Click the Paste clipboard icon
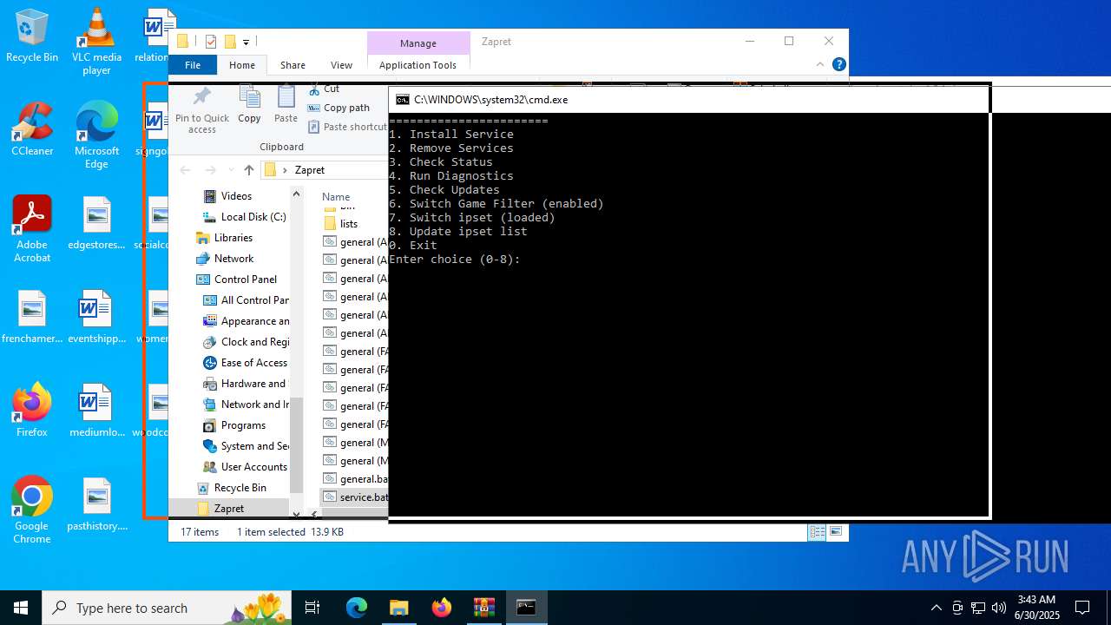This screenshot has width=1111, height=625. 286,105
